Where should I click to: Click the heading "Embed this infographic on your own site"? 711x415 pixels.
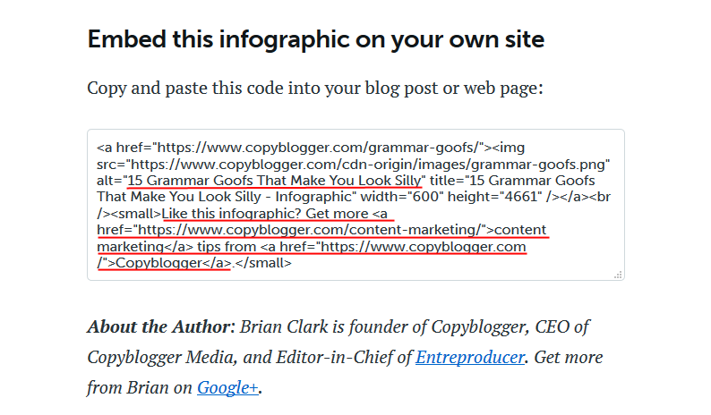tap(316, 40)
